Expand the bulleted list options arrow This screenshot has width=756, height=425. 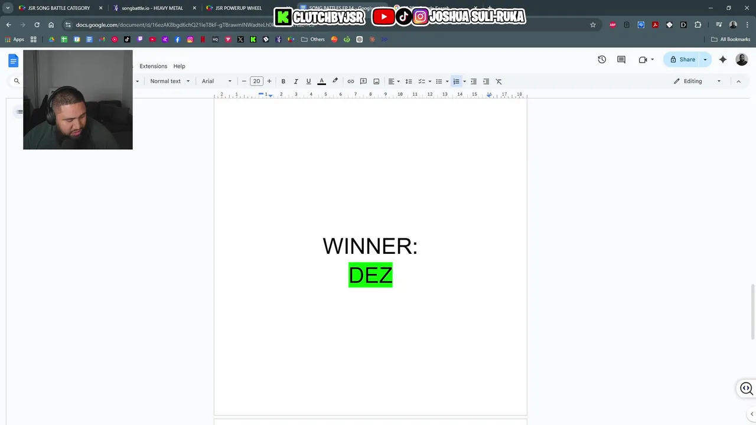pyautogui.click(x=447, y=81)
